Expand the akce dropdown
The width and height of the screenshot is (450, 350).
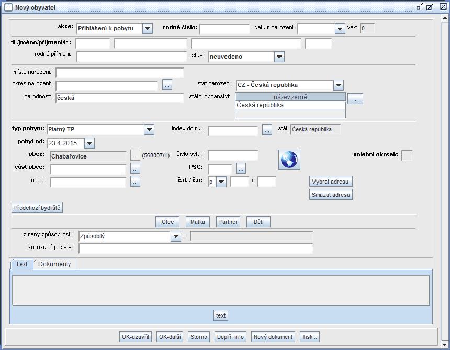click(147, 28)
